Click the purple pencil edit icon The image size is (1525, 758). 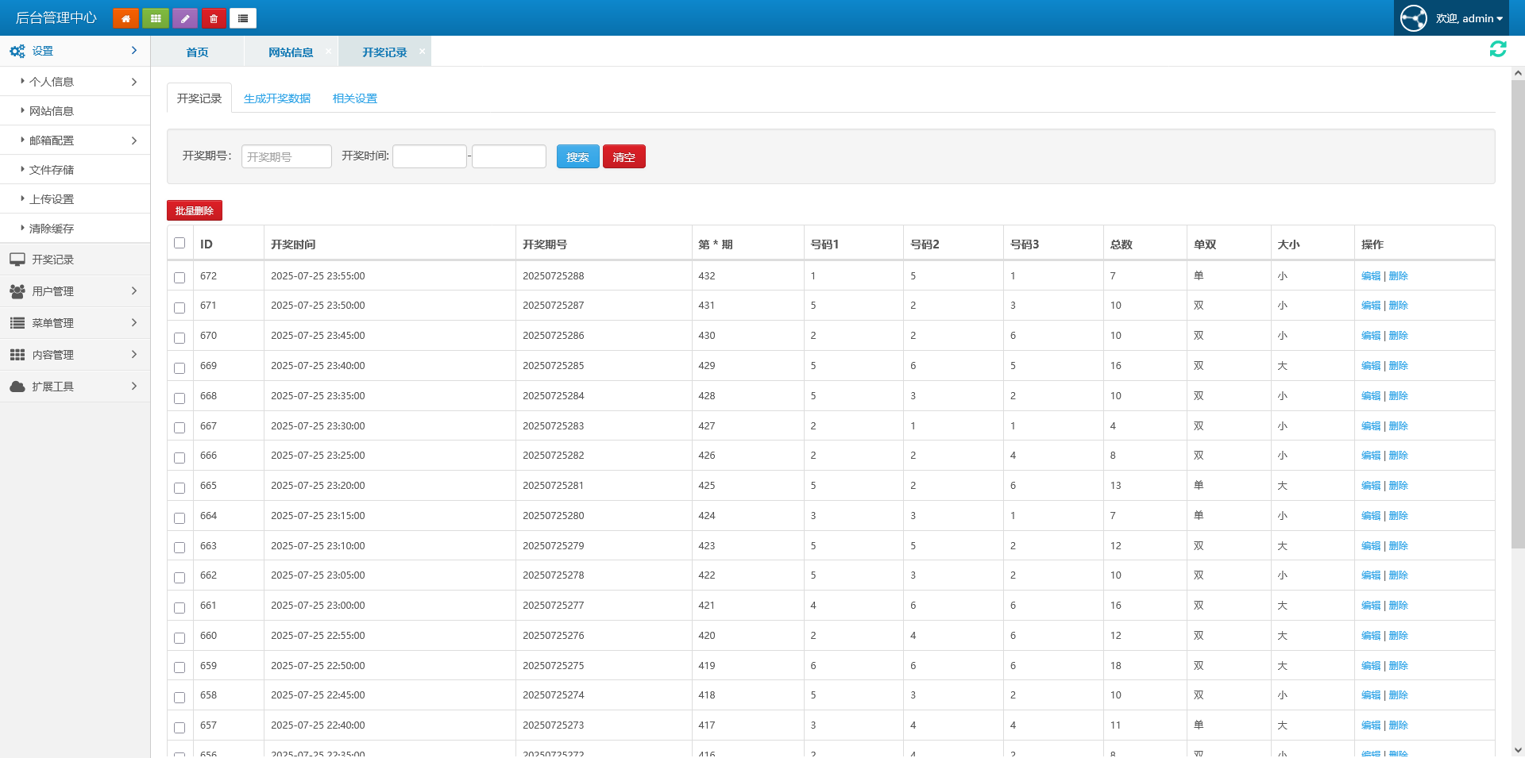pyautogui.click(x=184, y=18)
